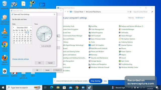The height and width of the screenshot is (90, 161).
Task: Open Sync Center item
Action: click(124, 61)
